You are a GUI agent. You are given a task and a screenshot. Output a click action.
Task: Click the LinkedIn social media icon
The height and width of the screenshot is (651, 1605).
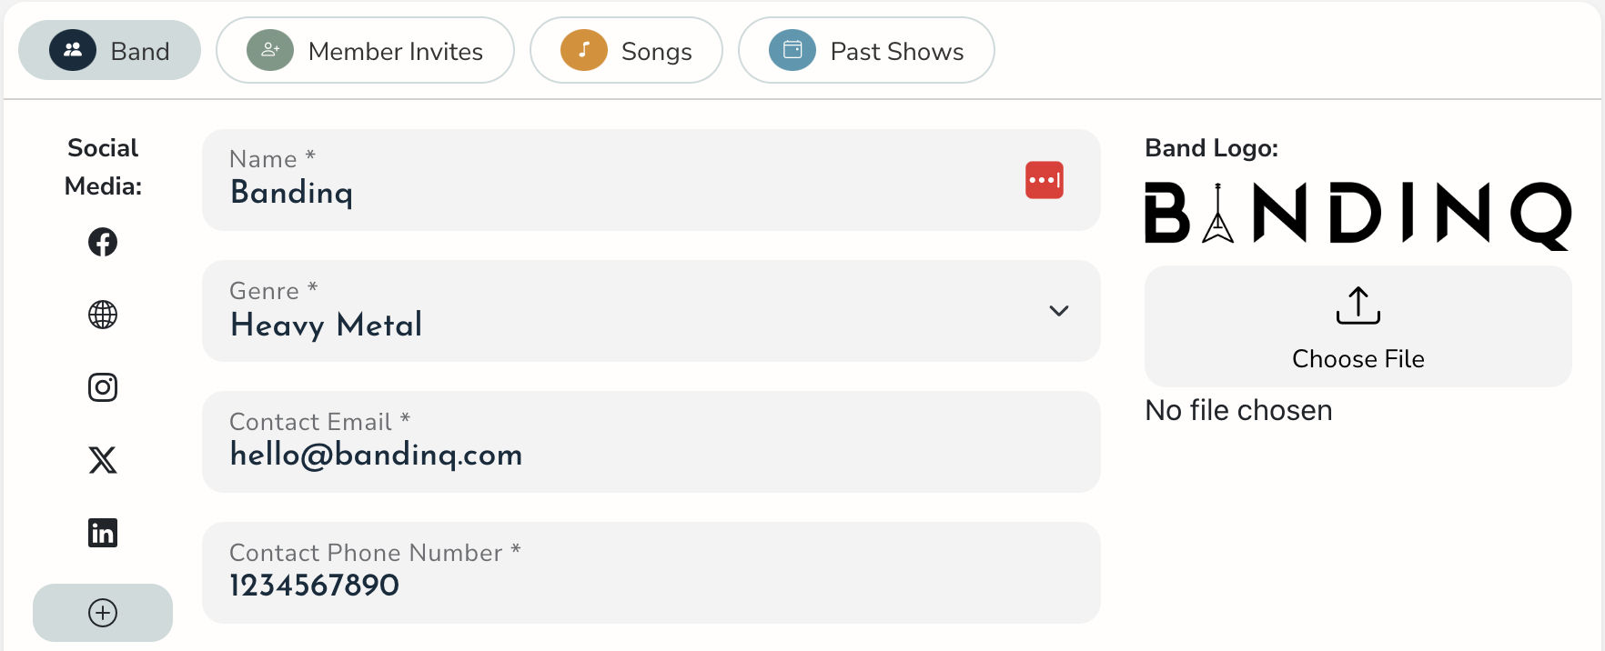(x=103, y=533)
